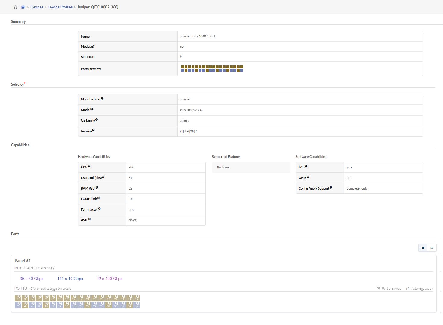The height and width of the screenshot is (325, 443).
Task: Toggle details for port 10
Action: (x=46, y=305)
